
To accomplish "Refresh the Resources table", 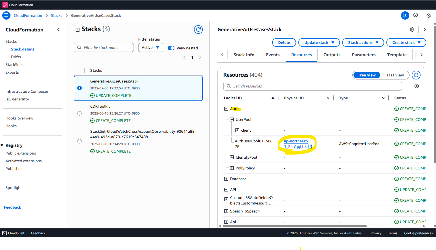I will 416,75.
